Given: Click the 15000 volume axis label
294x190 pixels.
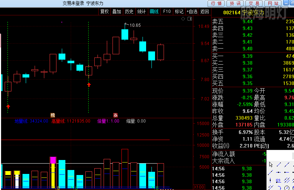Looking at the screenshot, I should (203, 124).
